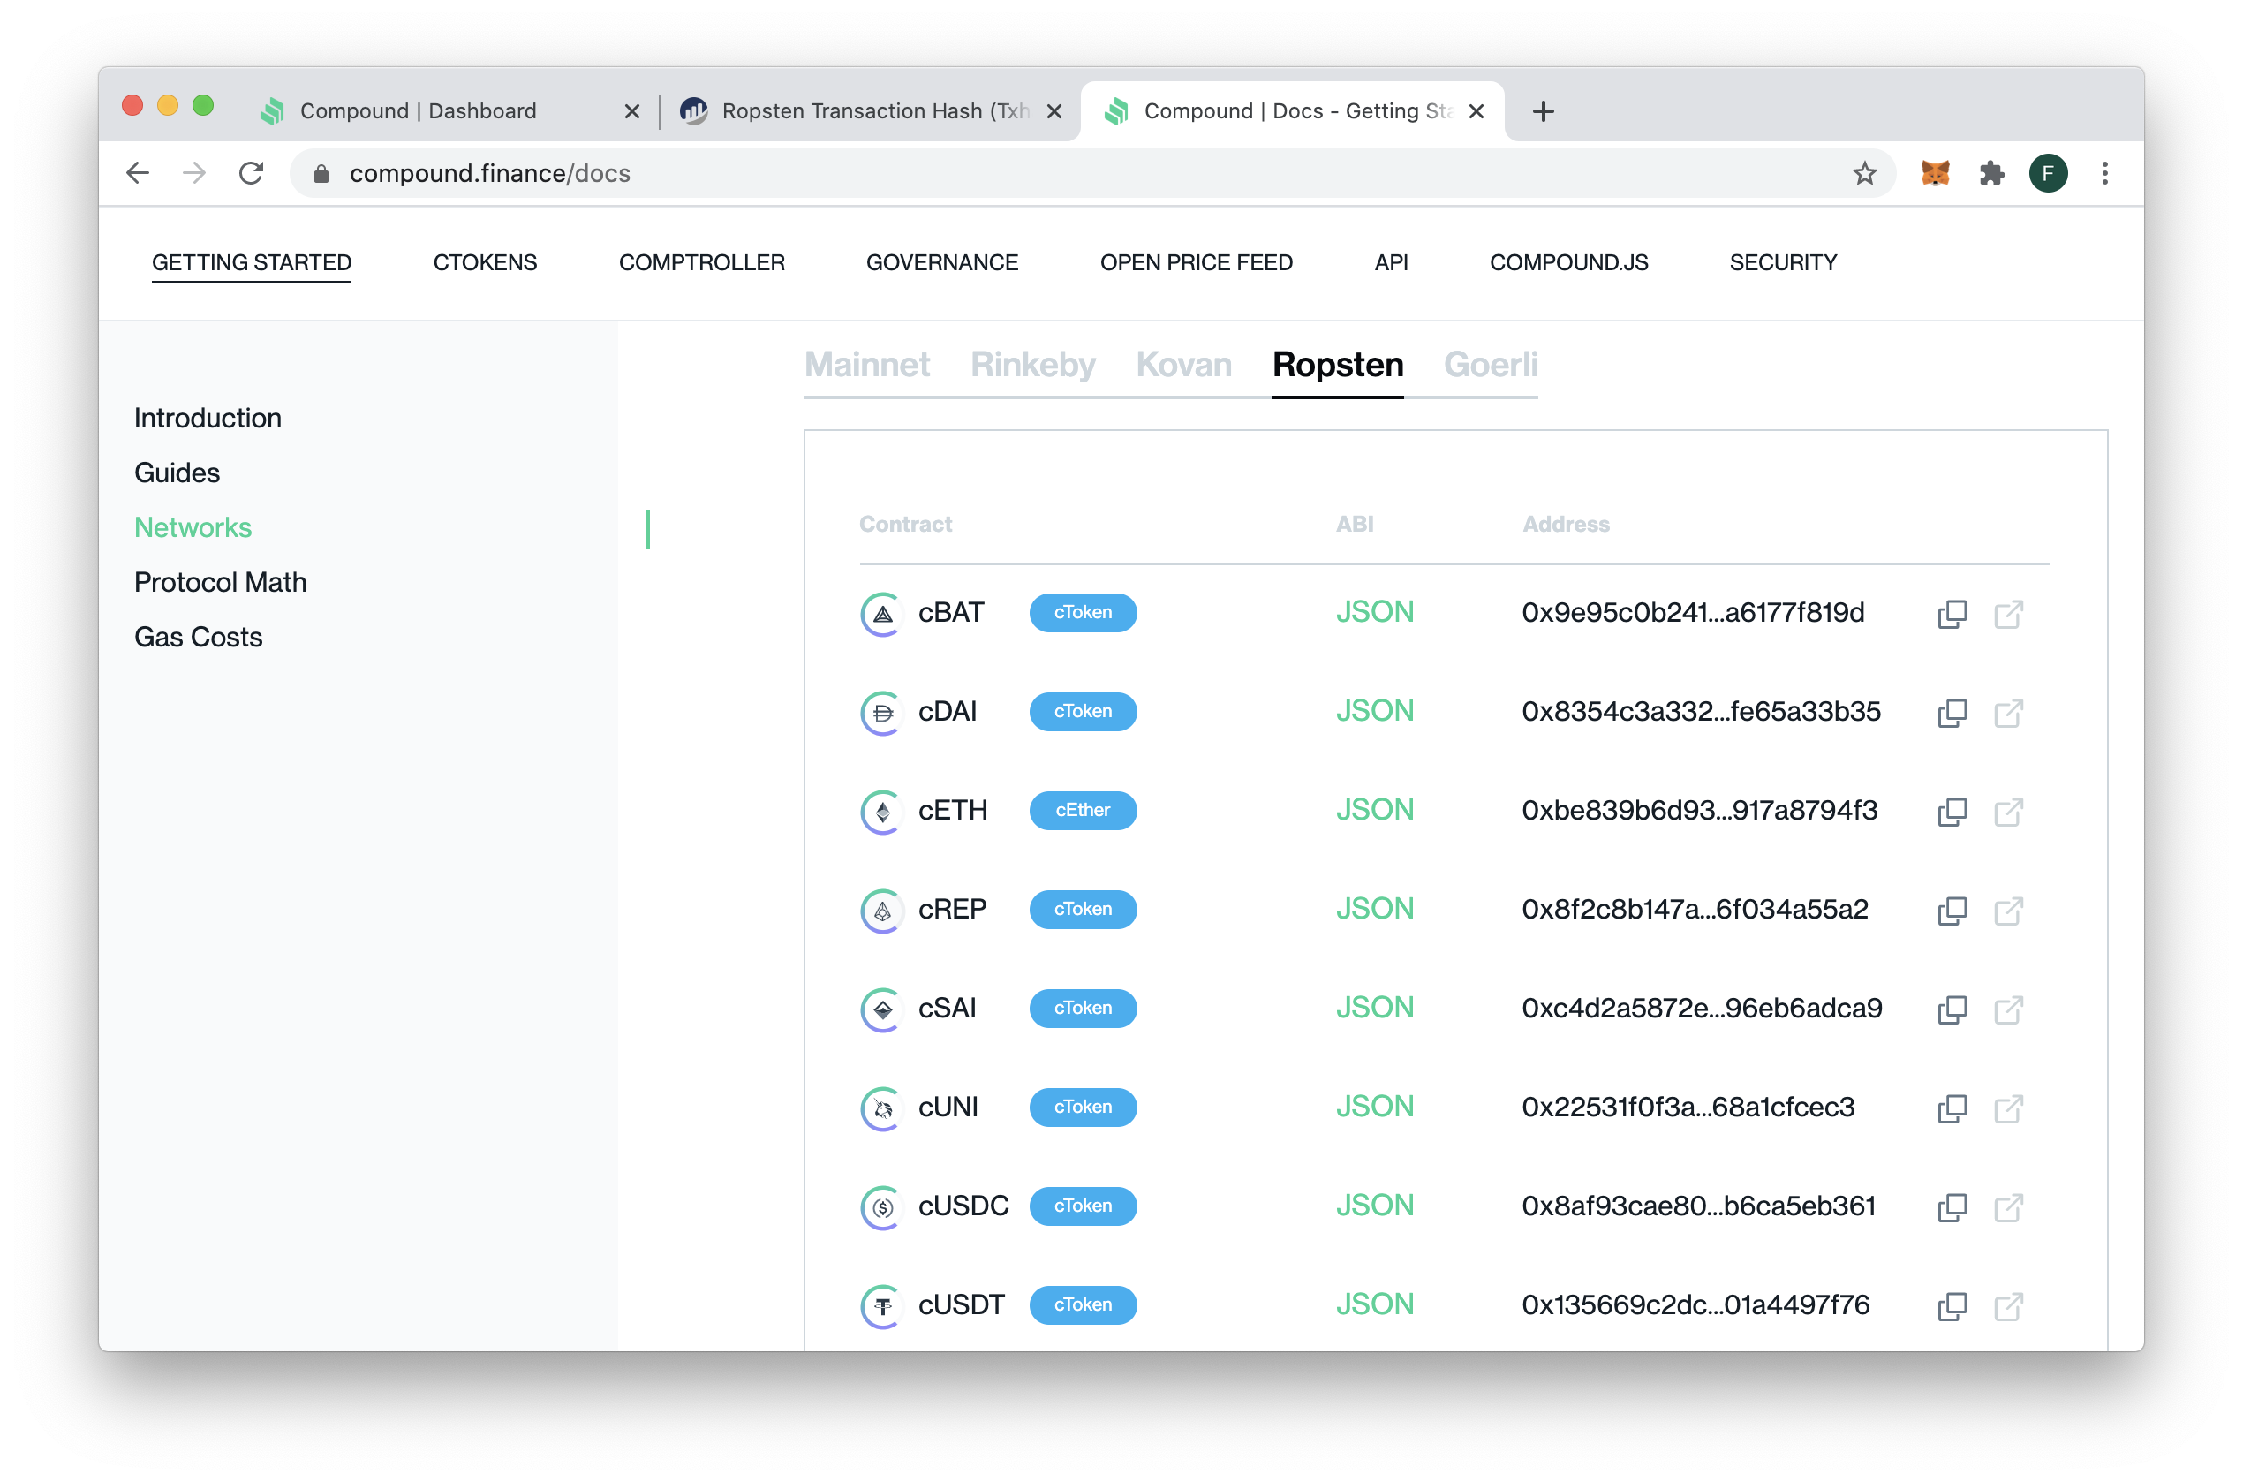Select the Kovan network toggle
The height and width of the screenshot is (1482, 2243).
pyautogui.click(x=1185, y=362)
